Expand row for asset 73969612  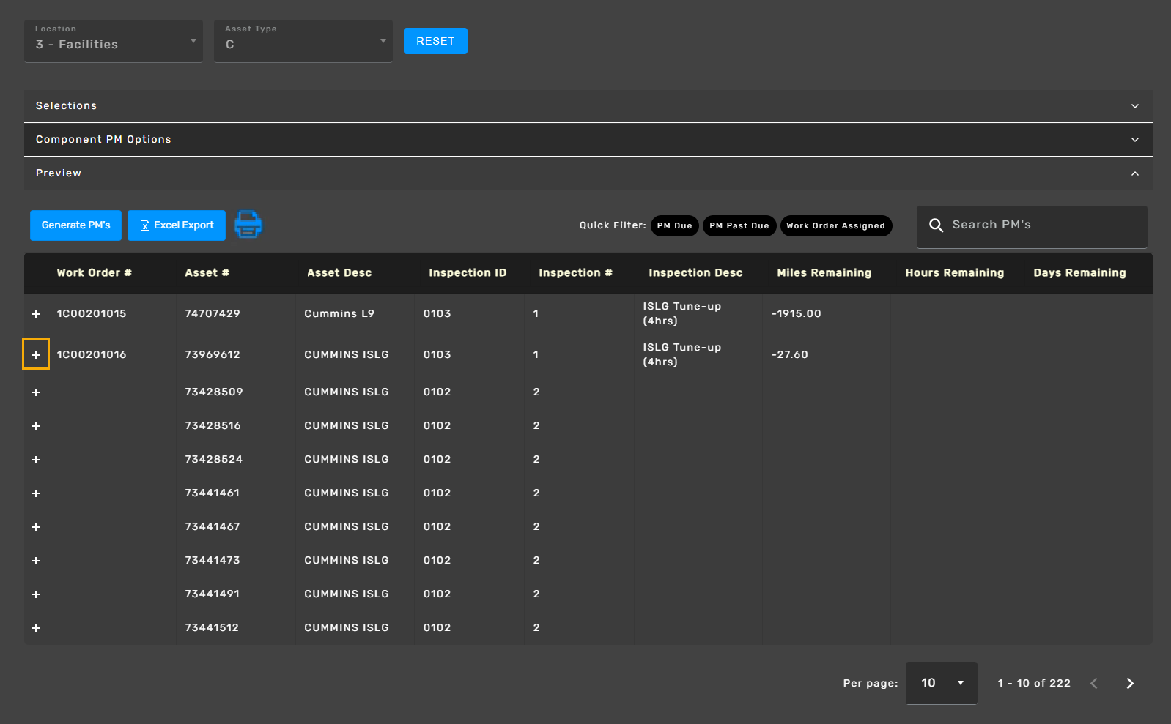36,355
